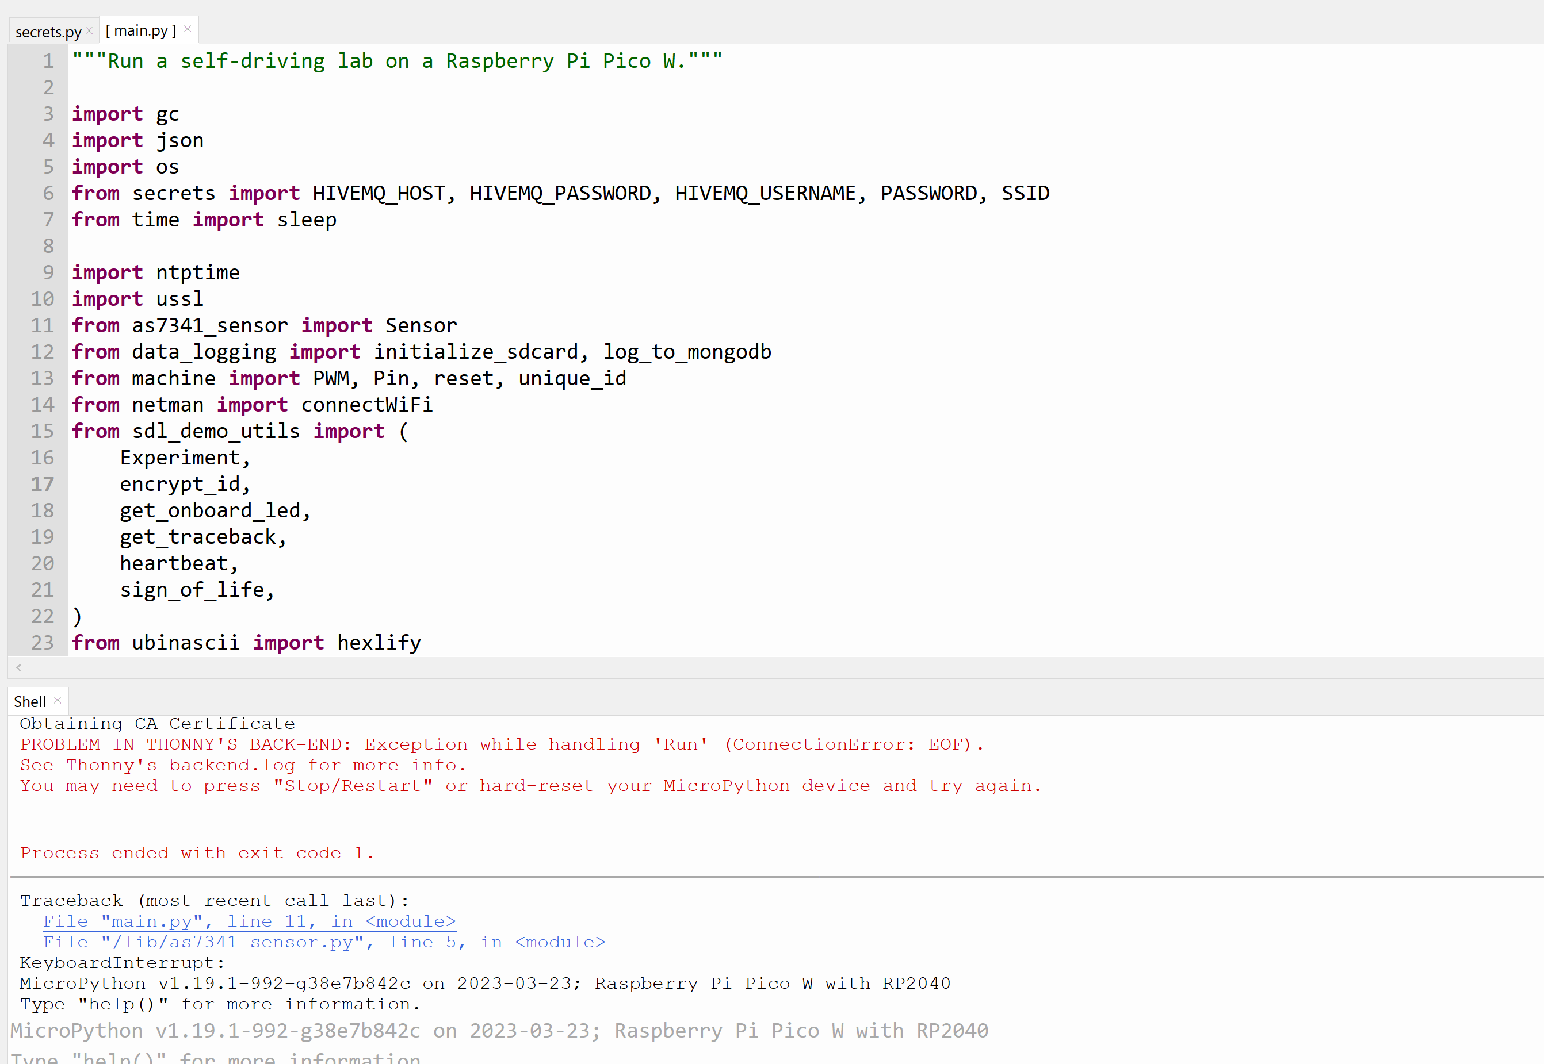
Task: Click the left scroll arrow below the editor
Action: [x=18, y=667]
